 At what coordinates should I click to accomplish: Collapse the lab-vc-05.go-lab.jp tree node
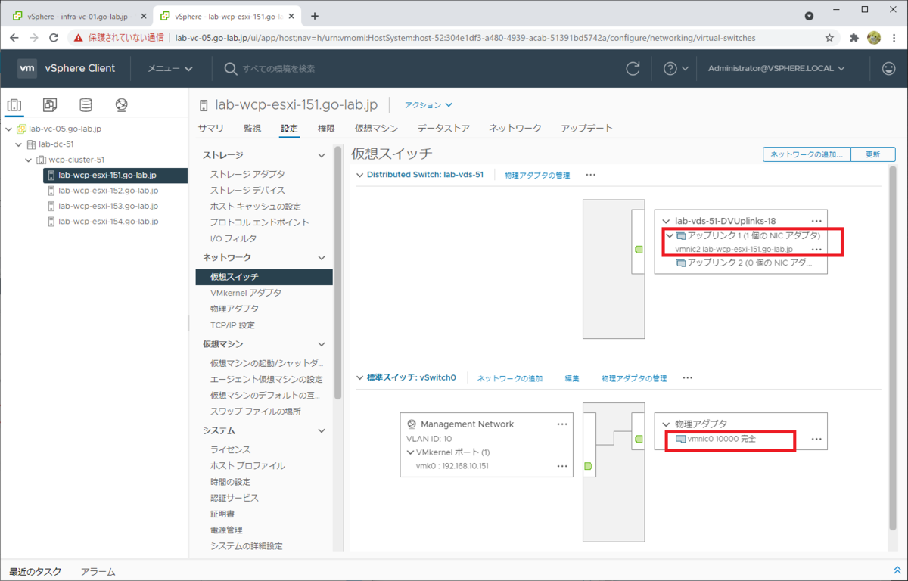[9, 129]
